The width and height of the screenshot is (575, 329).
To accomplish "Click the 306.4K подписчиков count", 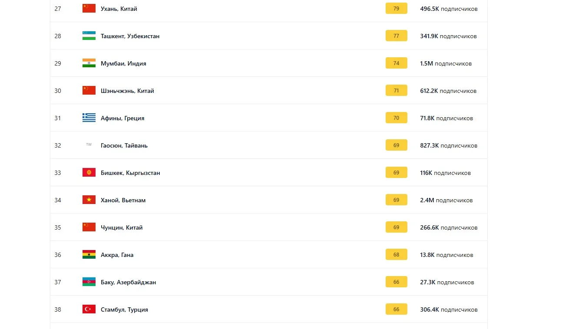I will pos(449,309).
